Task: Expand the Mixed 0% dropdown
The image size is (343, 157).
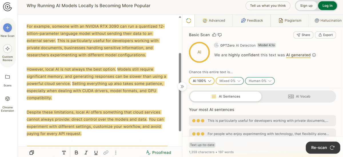Action: 230,81
